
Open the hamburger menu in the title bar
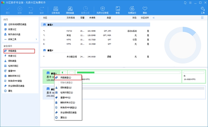(190, 3)
